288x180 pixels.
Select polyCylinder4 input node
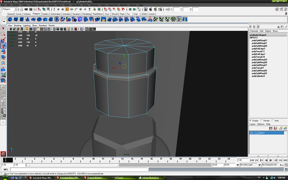click(258, 76)
